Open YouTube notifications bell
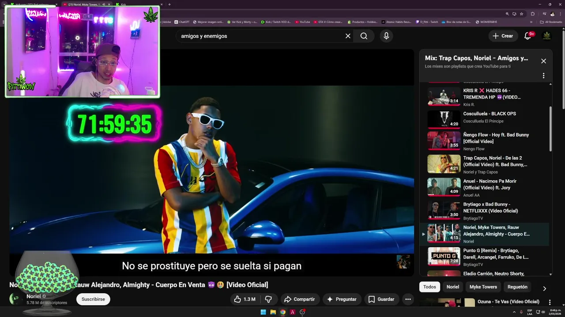The width and height of the screenshot is (565, 317). [527, 36]
